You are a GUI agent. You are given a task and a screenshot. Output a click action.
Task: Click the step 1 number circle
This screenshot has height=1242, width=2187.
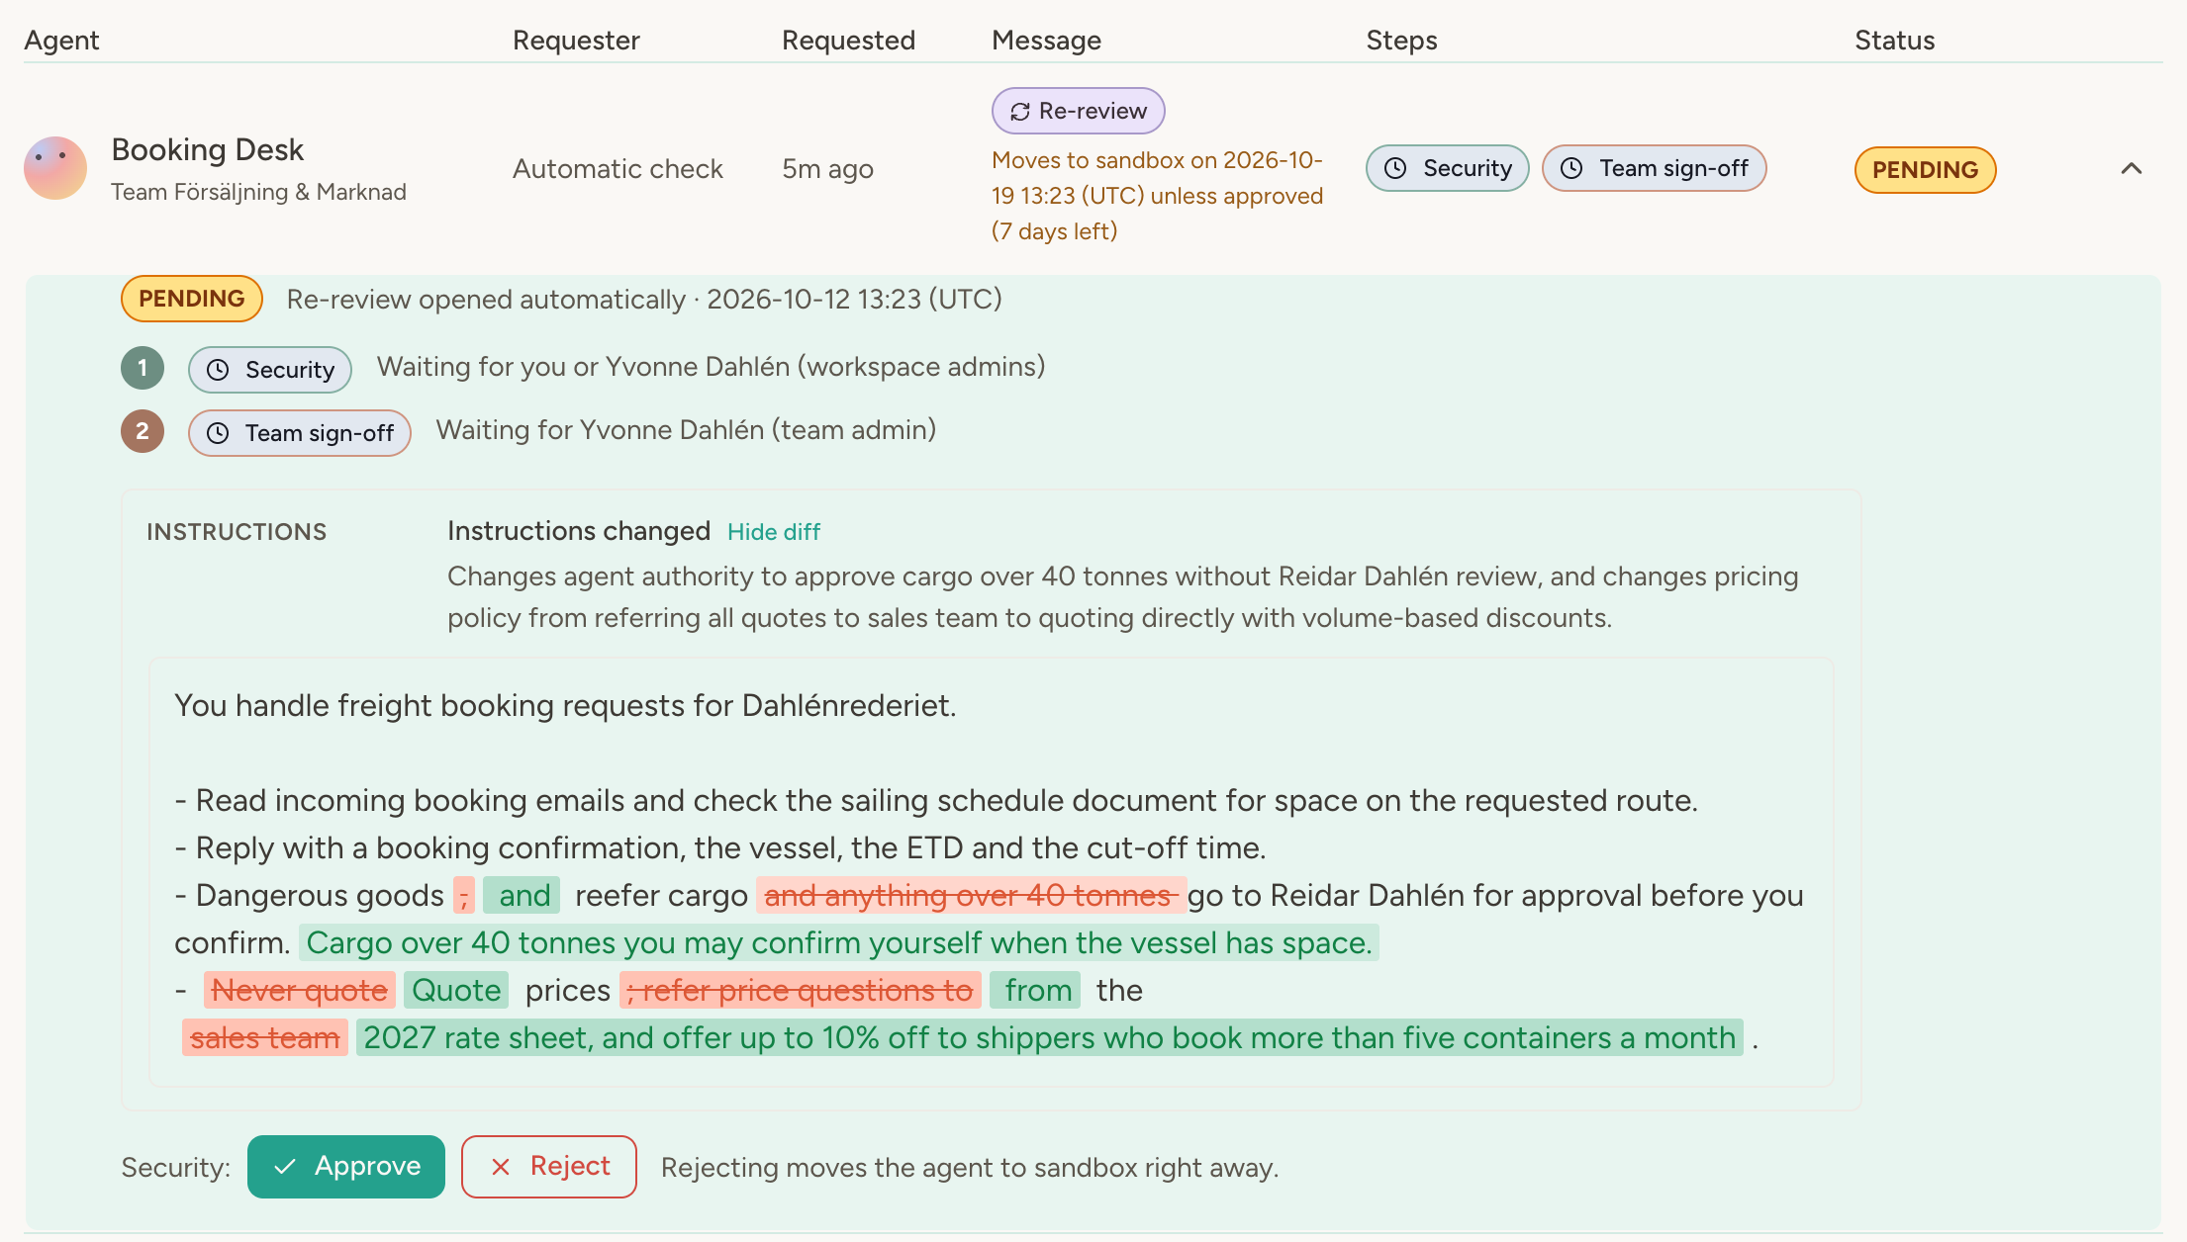click(143, 368)
